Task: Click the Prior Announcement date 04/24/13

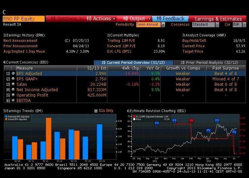Action: [81, 46]
